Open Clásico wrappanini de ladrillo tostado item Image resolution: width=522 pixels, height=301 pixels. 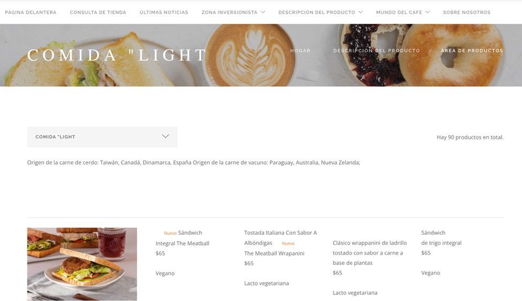[x=369, y=253]
